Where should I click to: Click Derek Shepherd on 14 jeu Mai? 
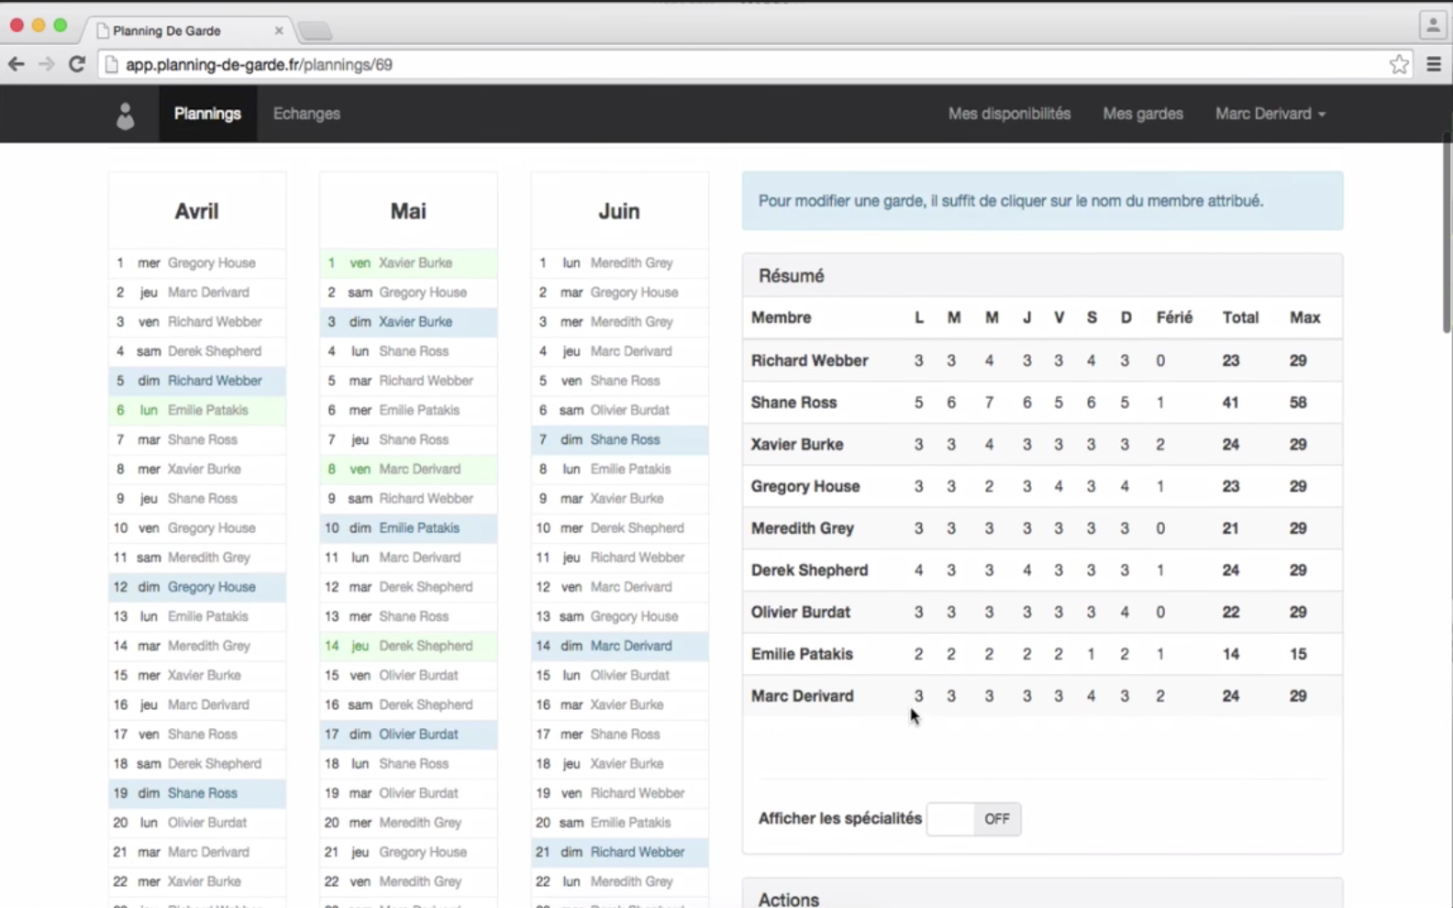(x=426, y=646)
